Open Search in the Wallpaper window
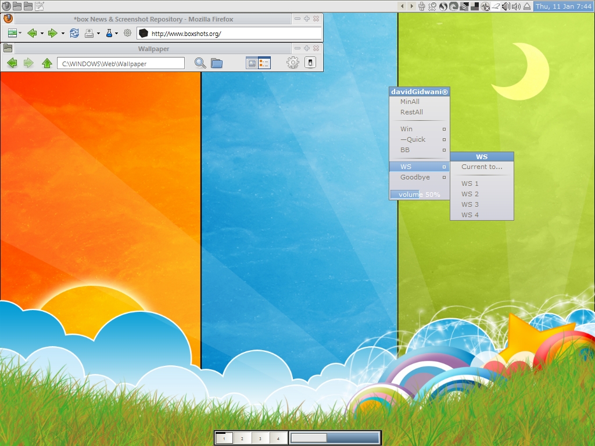Viewport: 595px width, 446px height. [x=200, y=63]
